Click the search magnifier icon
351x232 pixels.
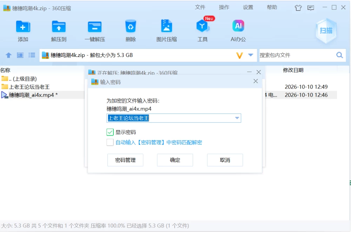coord(339,55)
